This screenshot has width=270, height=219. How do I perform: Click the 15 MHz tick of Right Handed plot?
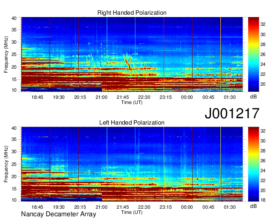14,79
